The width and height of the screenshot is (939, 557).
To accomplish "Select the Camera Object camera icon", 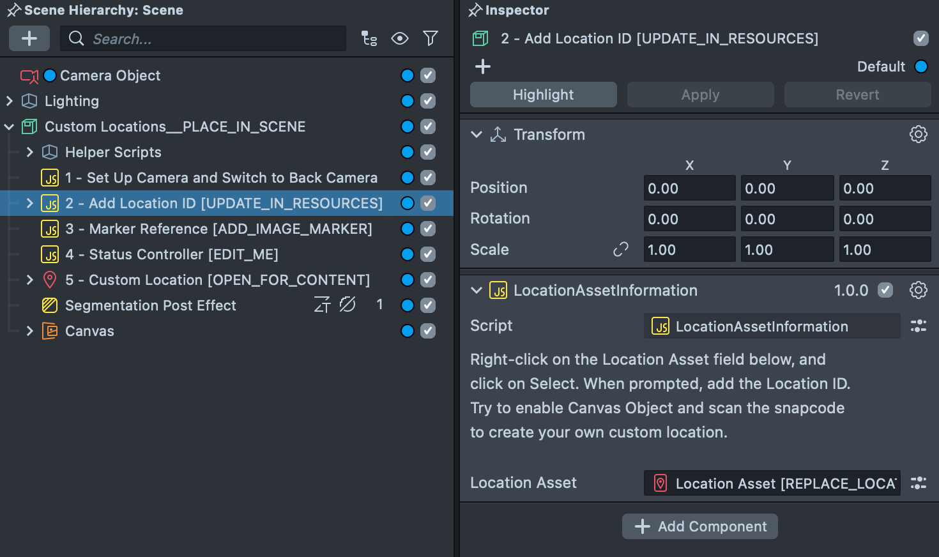I will point(29,75).
